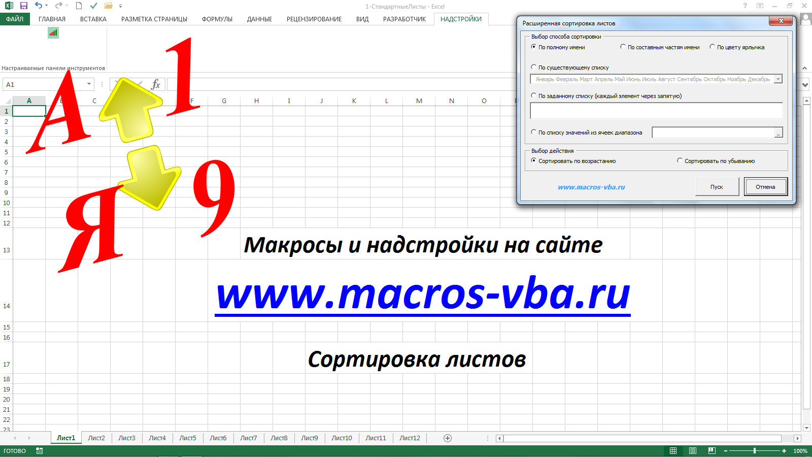Adjust the zoom slider in the status bar
The width and height of the screenshot is (812, 457).
pyautogui.click(x=755, y=450)
